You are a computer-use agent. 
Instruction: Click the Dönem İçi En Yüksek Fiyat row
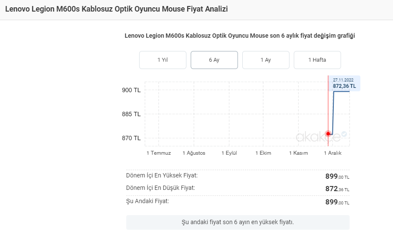[x=238, y=176]
